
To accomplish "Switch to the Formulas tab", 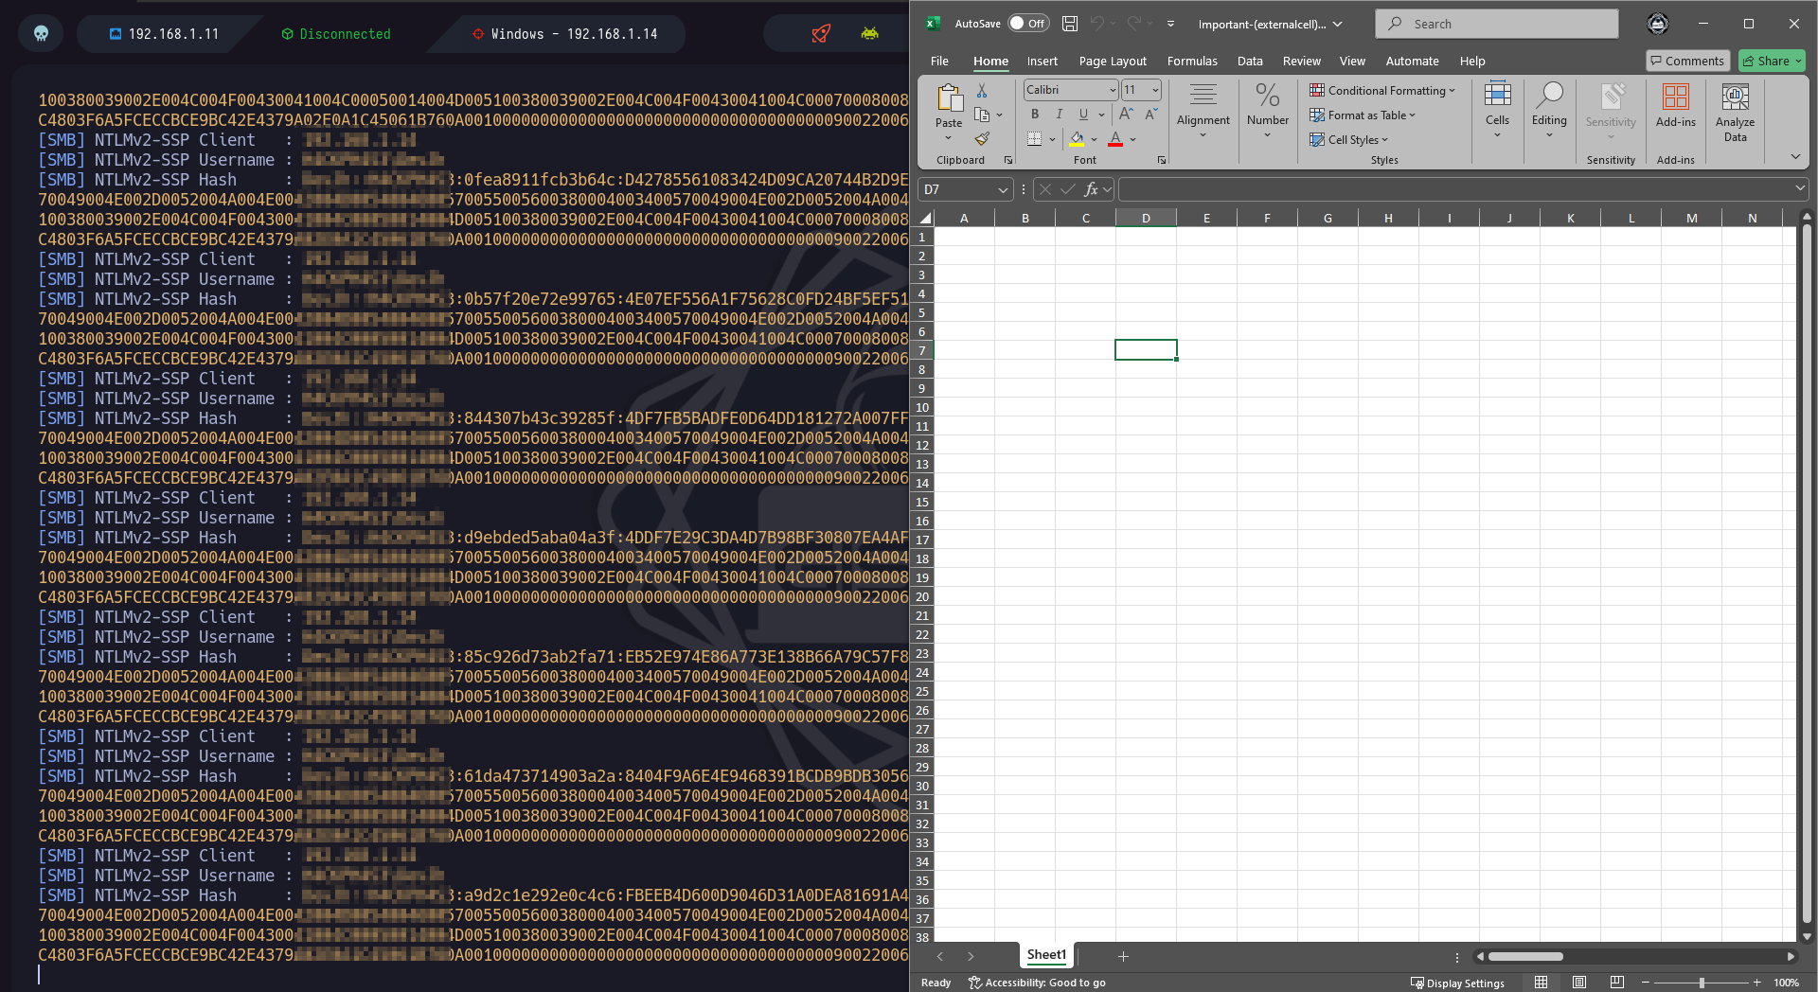I will (x=1192, y=62).
